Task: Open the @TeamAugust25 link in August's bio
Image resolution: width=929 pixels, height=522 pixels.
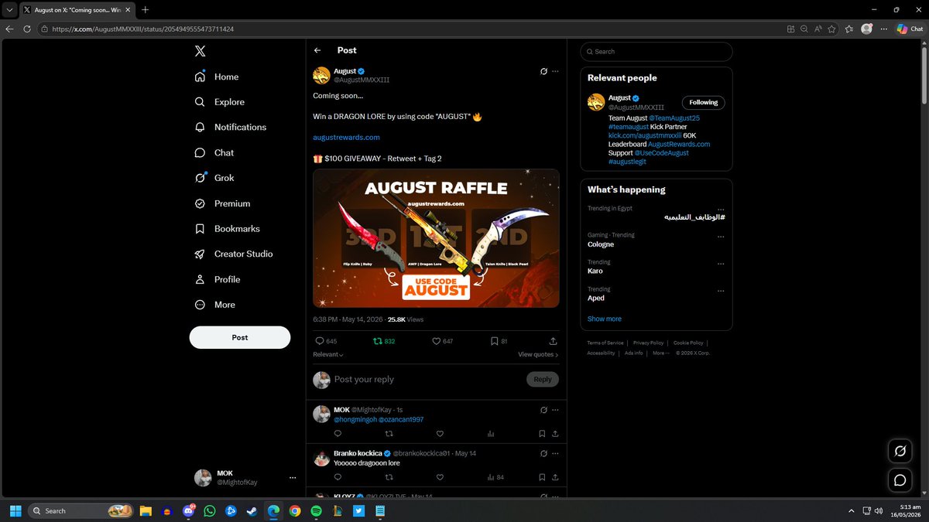Action: pos(674,118)
